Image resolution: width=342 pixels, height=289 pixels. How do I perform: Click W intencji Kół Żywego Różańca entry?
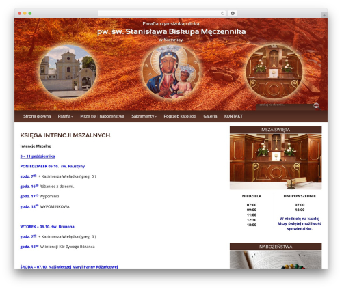point(57,247)
